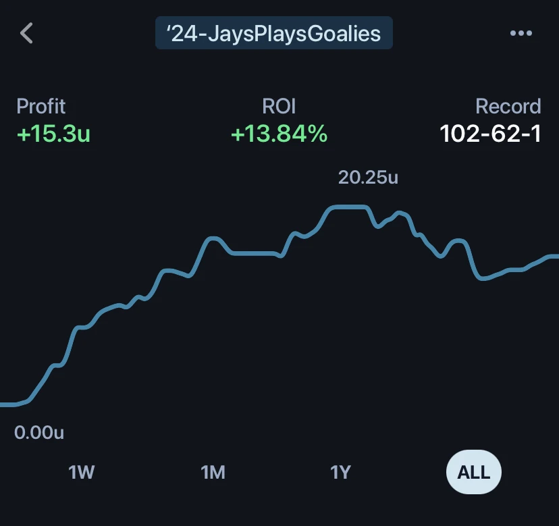Switch chart range to 1W

[x=81, y=472]
